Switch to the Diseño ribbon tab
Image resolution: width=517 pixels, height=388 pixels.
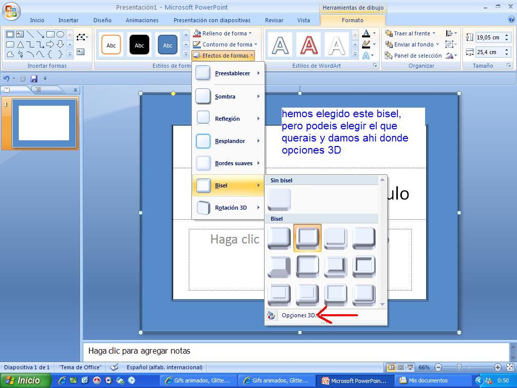pos(102,20)
